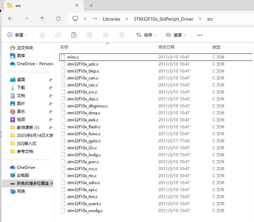
Task: Open 桌面 desktop in quick access
Action: coord(18,79)
